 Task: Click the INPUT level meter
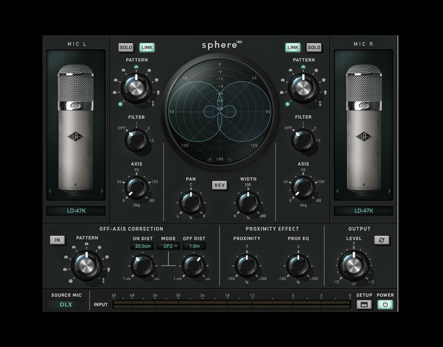(x=232, y=305)
